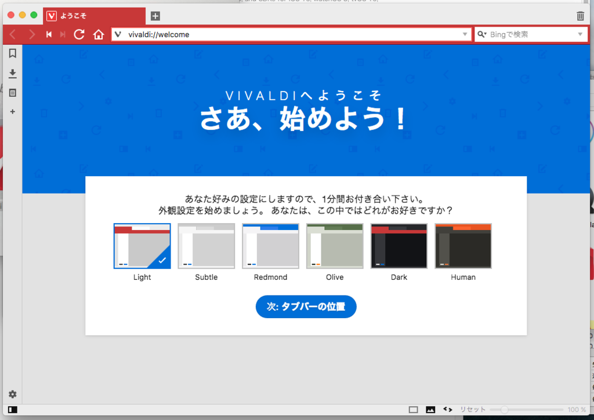Click the Light label text

142,277
